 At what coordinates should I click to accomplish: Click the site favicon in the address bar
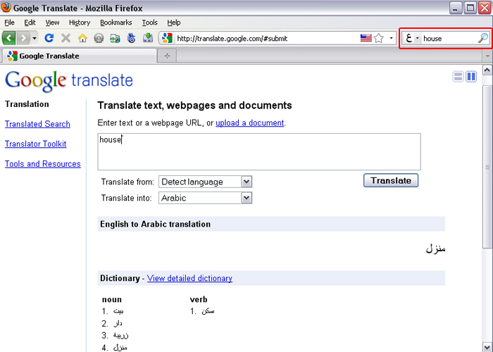point(167,38)
